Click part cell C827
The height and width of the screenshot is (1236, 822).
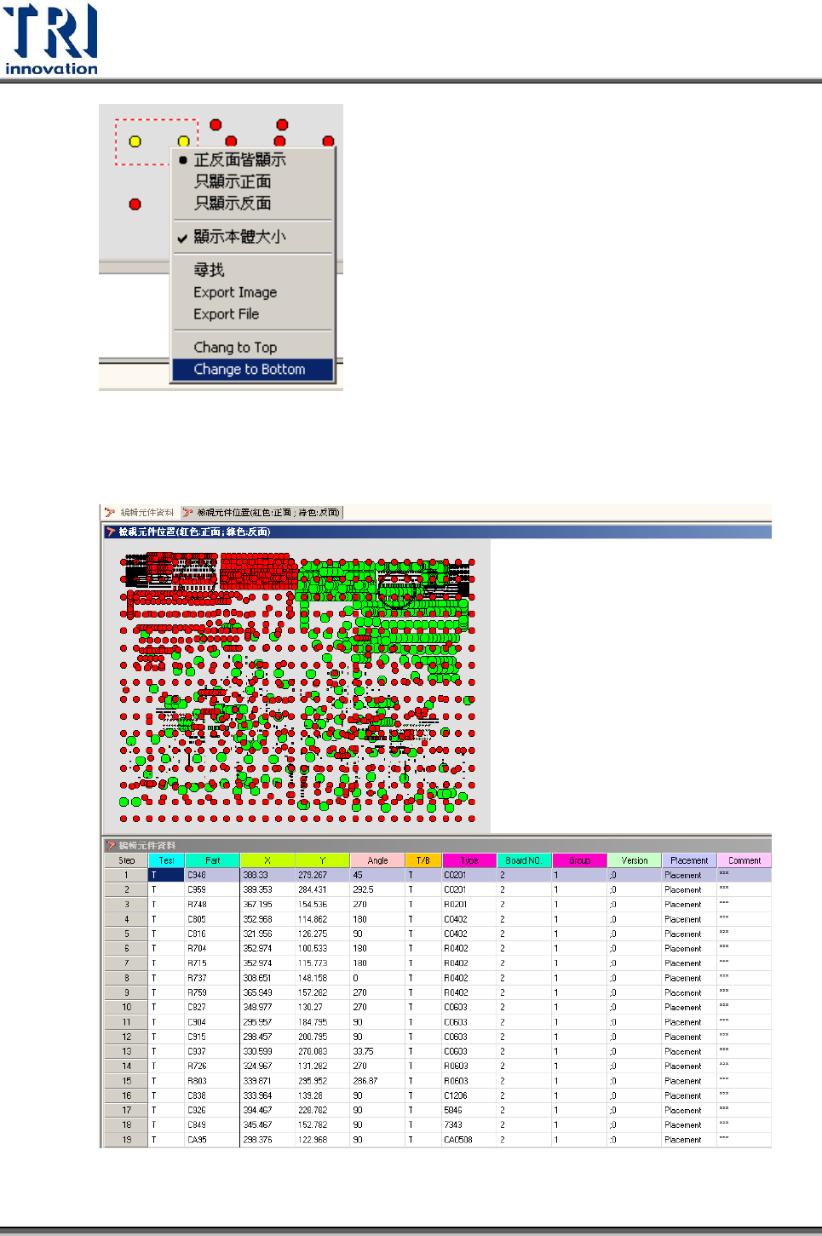(x=213, y=1007)
